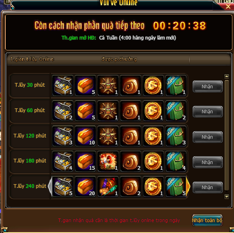Claim all rewards with Nhận toàn bộ

point(207,221)
